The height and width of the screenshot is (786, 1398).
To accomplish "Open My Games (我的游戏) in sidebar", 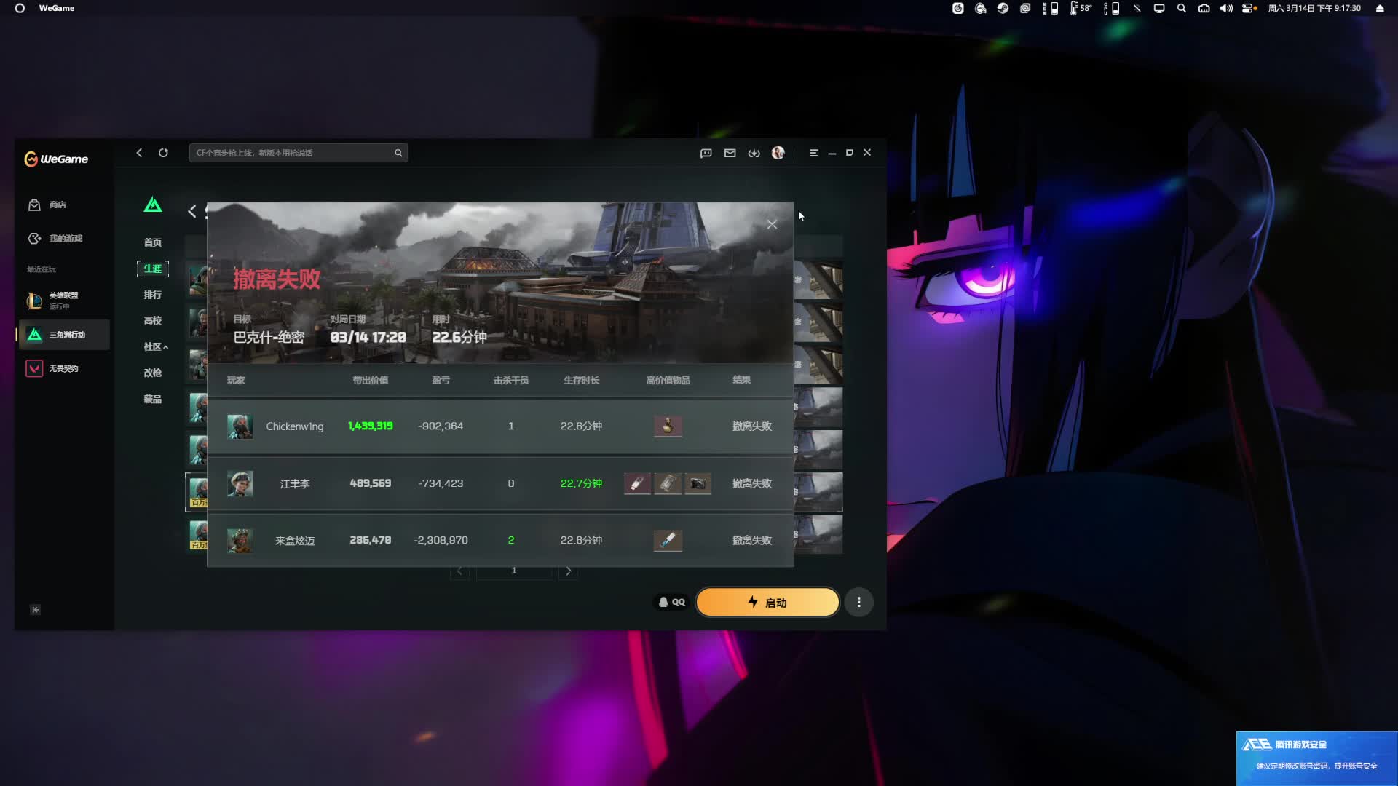I will point(64,239).
